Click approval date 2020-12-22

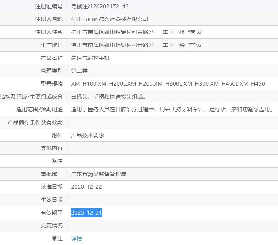86,187
